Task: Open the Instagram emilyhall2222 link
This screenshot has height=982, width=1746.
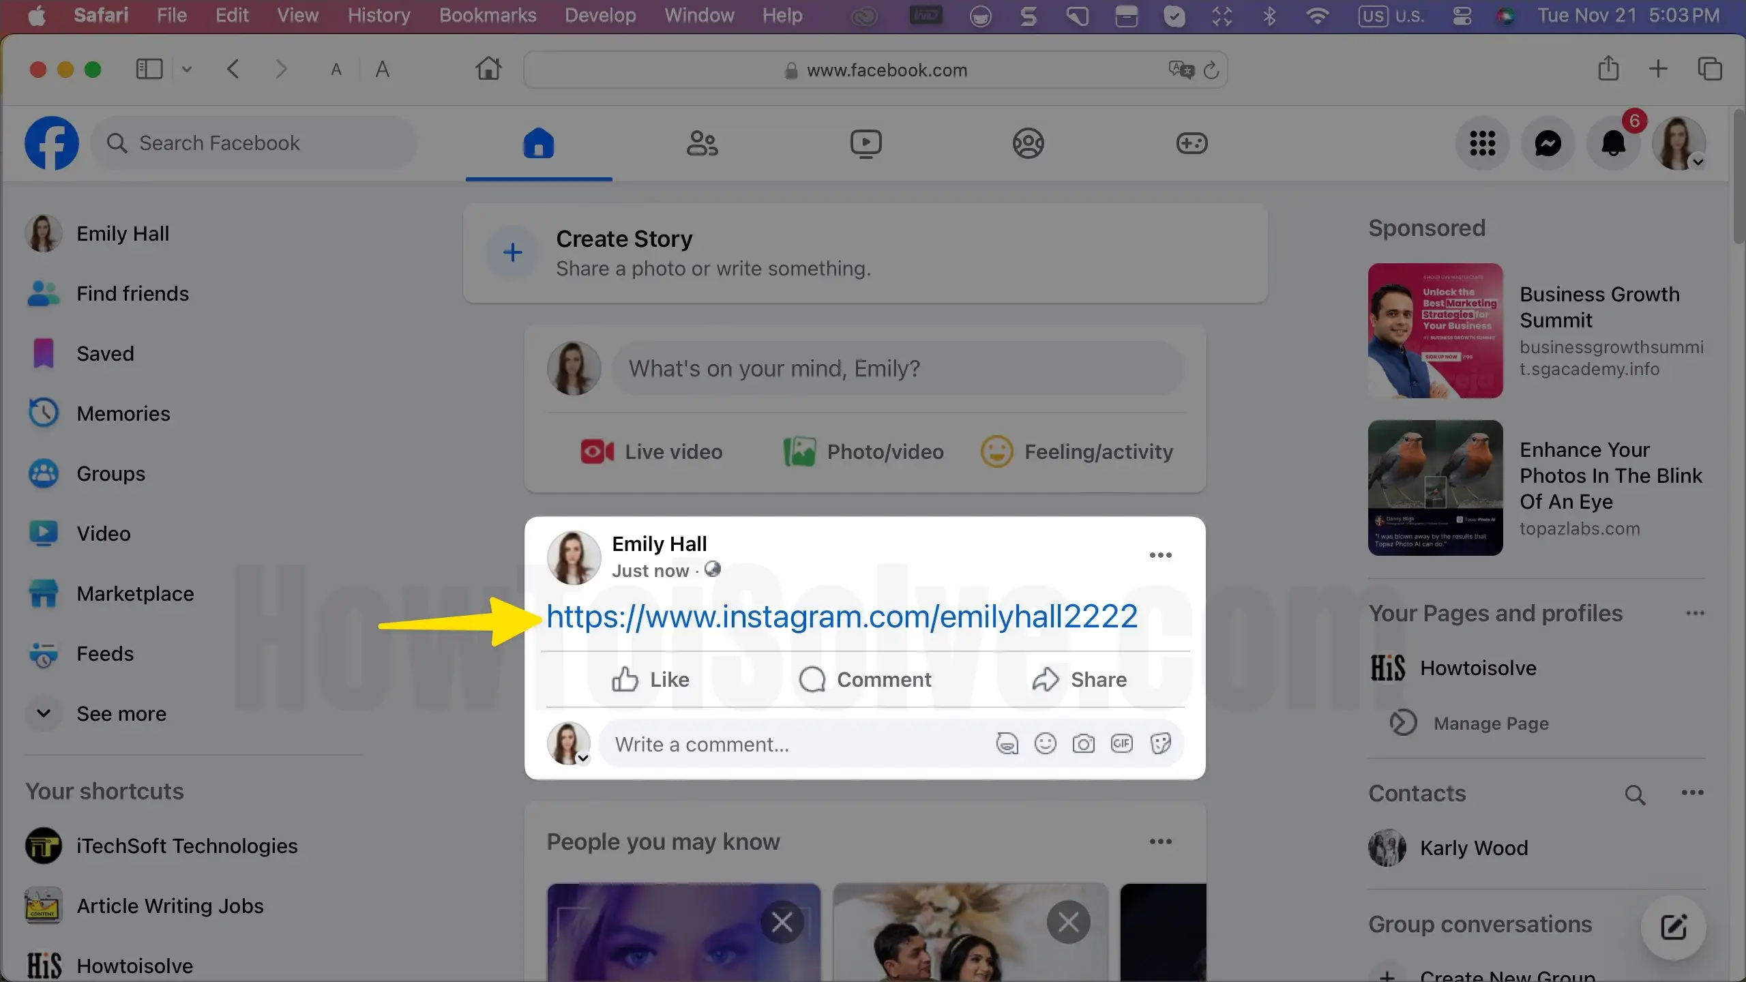Action: tap(842, 616)
